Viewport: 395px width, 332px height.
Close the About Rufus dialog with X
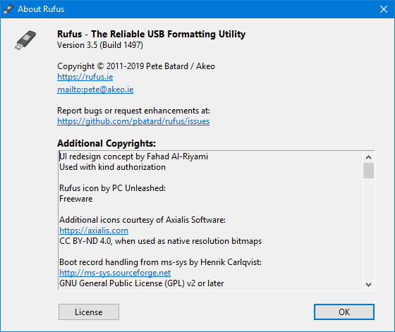pos(384,9)
